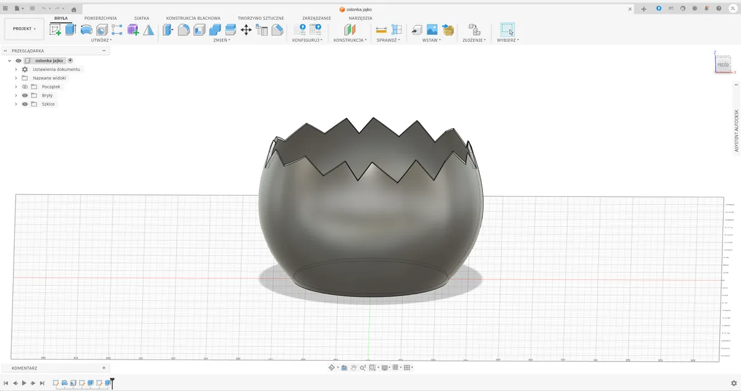The image size is (741, 391).
Task: Select the Extrude tool in UTWÓRZ
Action: click(70, 30)
